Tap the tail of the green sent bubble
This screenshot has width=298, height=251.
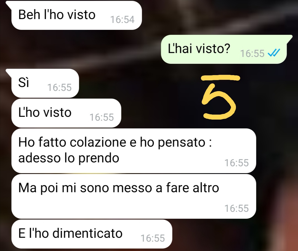click(289, 38)
